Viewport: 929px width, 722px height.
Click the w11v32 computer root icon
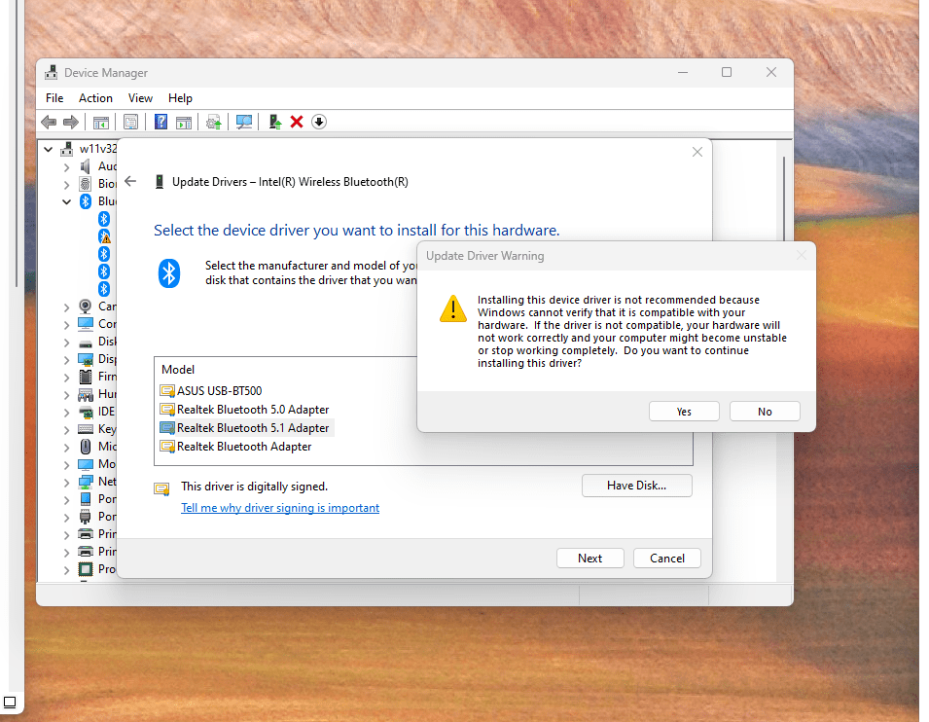67,149
